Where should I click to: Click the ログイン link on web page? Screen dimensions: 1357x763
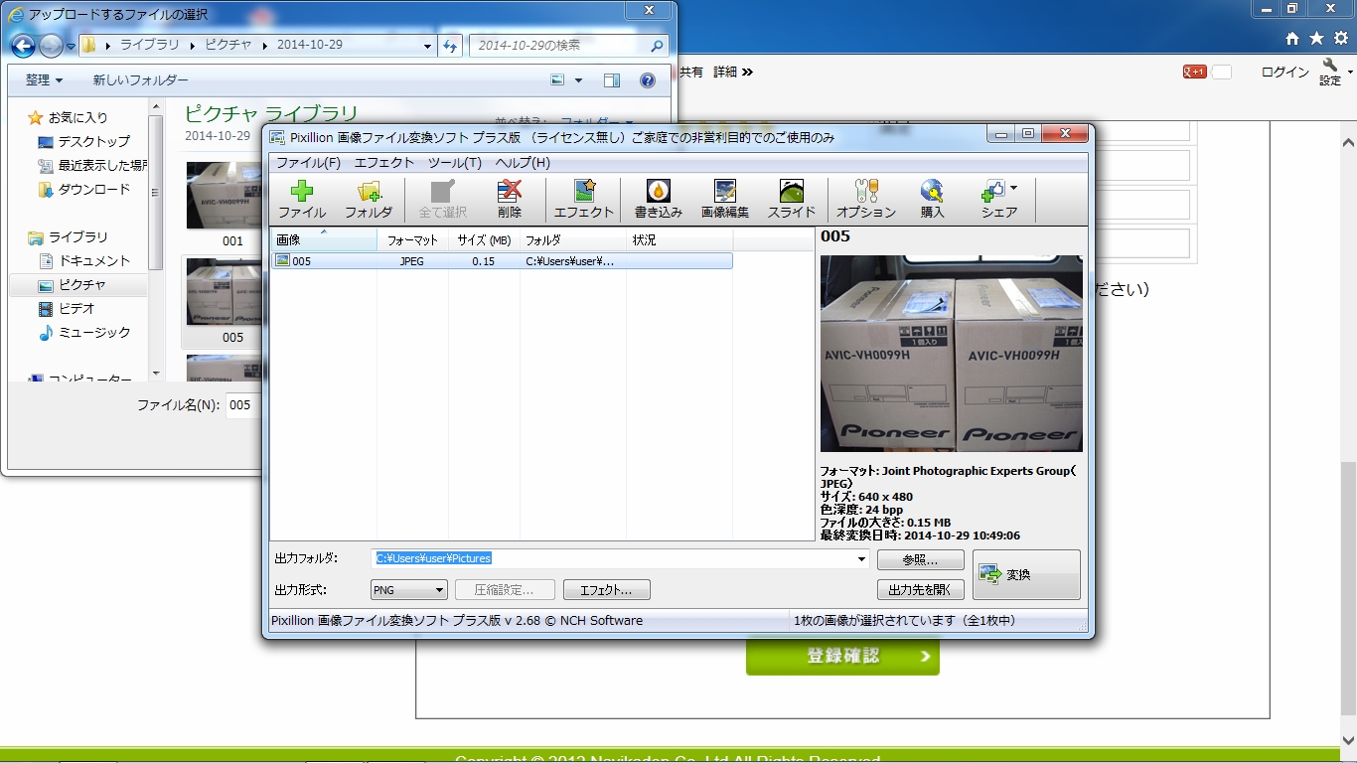click(1284, 72)
